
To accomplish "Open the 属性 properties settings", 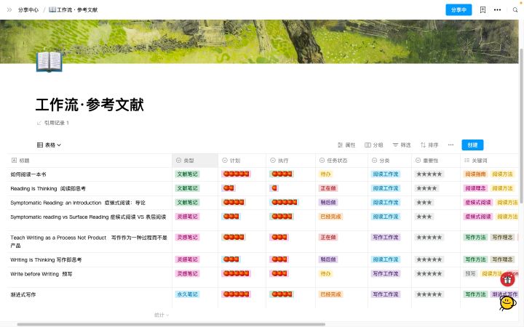I will (346, 145).
